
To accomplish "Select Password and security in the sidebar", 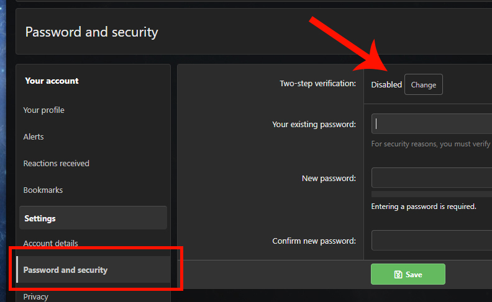I will [93, 270].
